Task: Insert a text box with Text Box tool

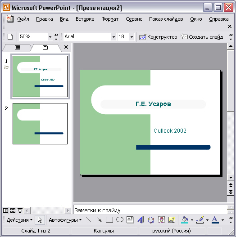Action: [130, 220]
